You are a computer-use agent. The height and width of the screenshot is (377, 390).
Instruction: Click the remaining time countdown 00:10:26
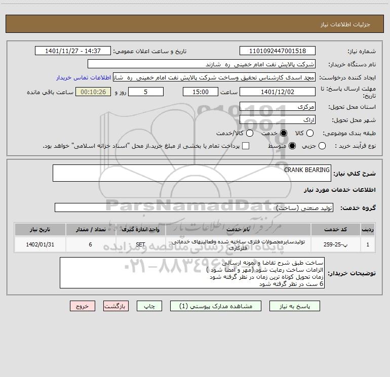[93, 92]
